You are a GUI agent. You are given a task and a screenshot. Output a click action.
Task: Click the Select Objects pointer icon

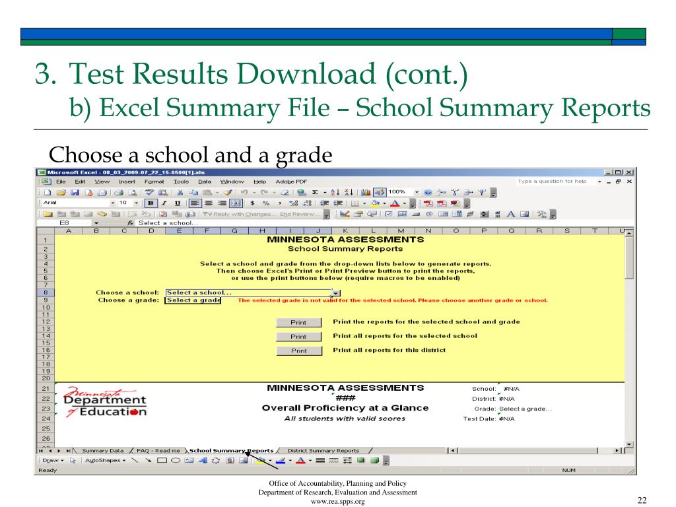[73, 460]
